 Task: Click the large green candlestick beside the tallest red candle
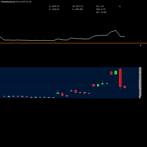(x=116, y=73)
